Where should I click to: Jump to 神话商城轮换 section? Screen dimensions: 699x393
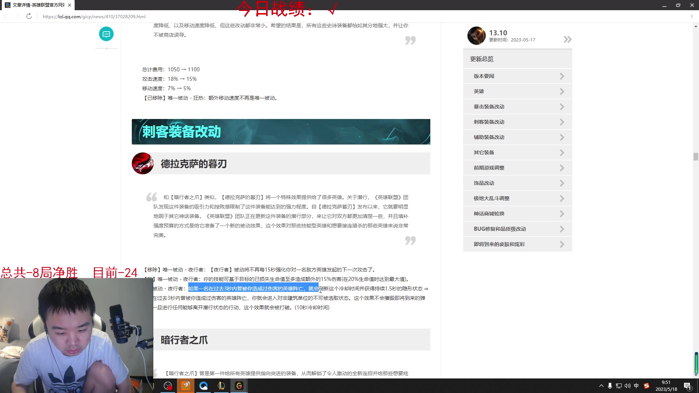pyautogui.click(x=517, y=214)
